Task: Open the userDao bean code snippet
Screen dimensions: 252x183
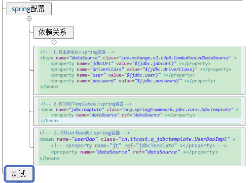Action: 139,147
